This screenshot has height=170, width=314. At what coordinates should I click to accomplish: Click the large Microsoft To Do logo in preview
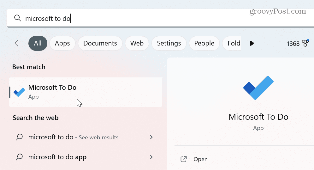(258, 88)
